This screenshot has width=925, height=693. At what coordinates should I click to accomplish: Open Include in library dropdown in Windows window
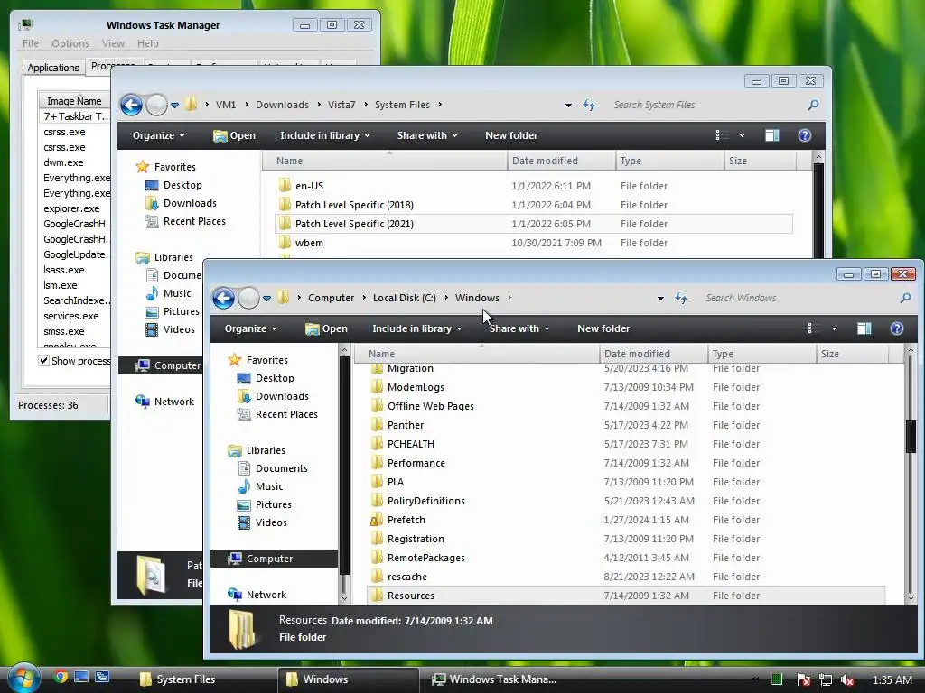coord(416,328)
